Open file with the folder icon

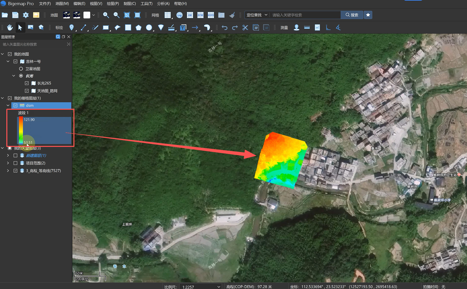point(5,15)
